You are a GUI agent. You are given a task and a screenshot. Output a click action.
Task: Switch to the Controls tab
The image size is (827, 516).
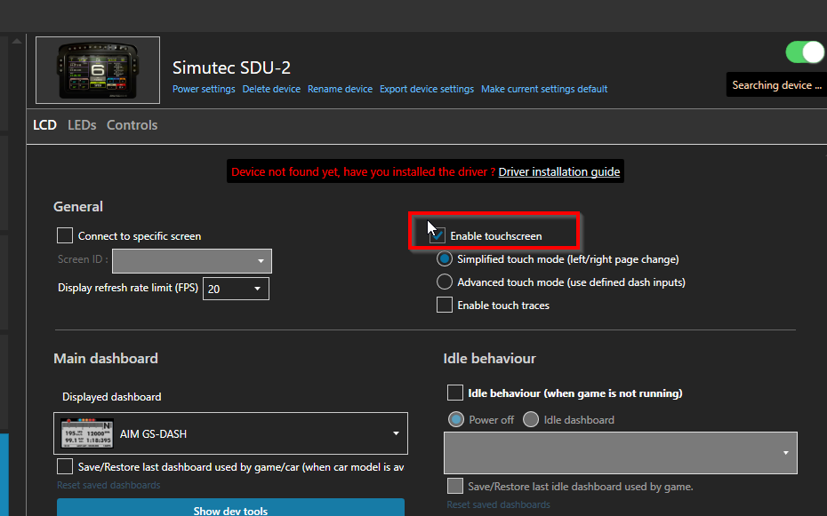point(132,124)
